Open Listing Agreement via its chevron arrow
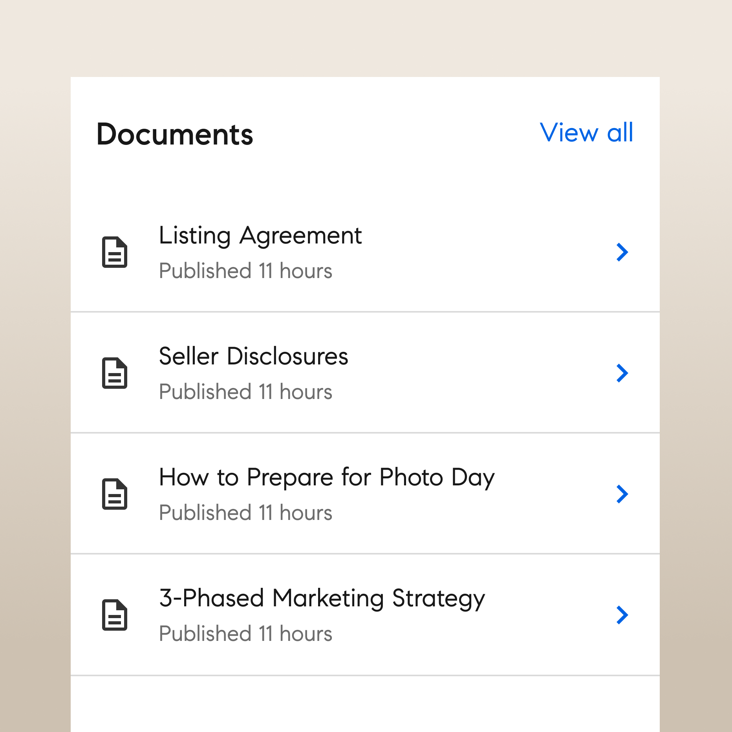The height and width of the screenshot is (732, 732). click(622, 252)
